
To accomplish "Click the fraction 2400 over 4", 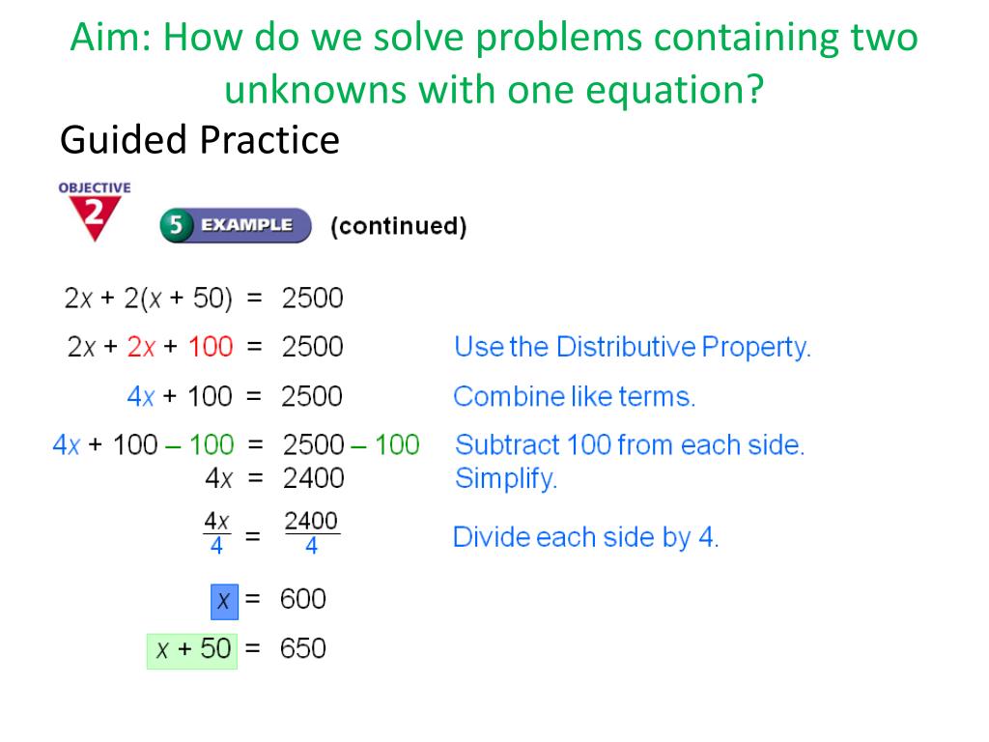I will pyautogui.click(x=312, y=533).
